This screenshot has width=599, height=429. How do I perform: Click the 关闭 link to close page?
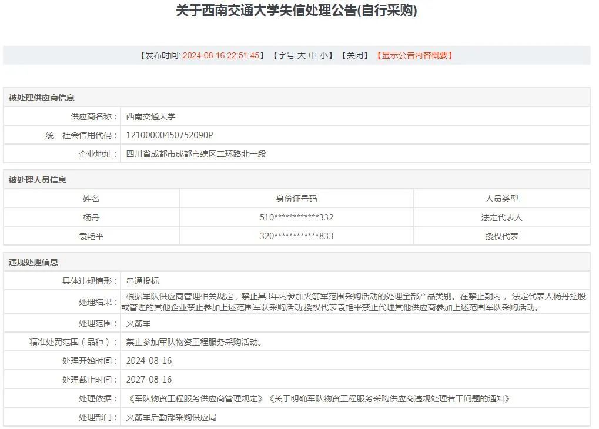point(356,55)
